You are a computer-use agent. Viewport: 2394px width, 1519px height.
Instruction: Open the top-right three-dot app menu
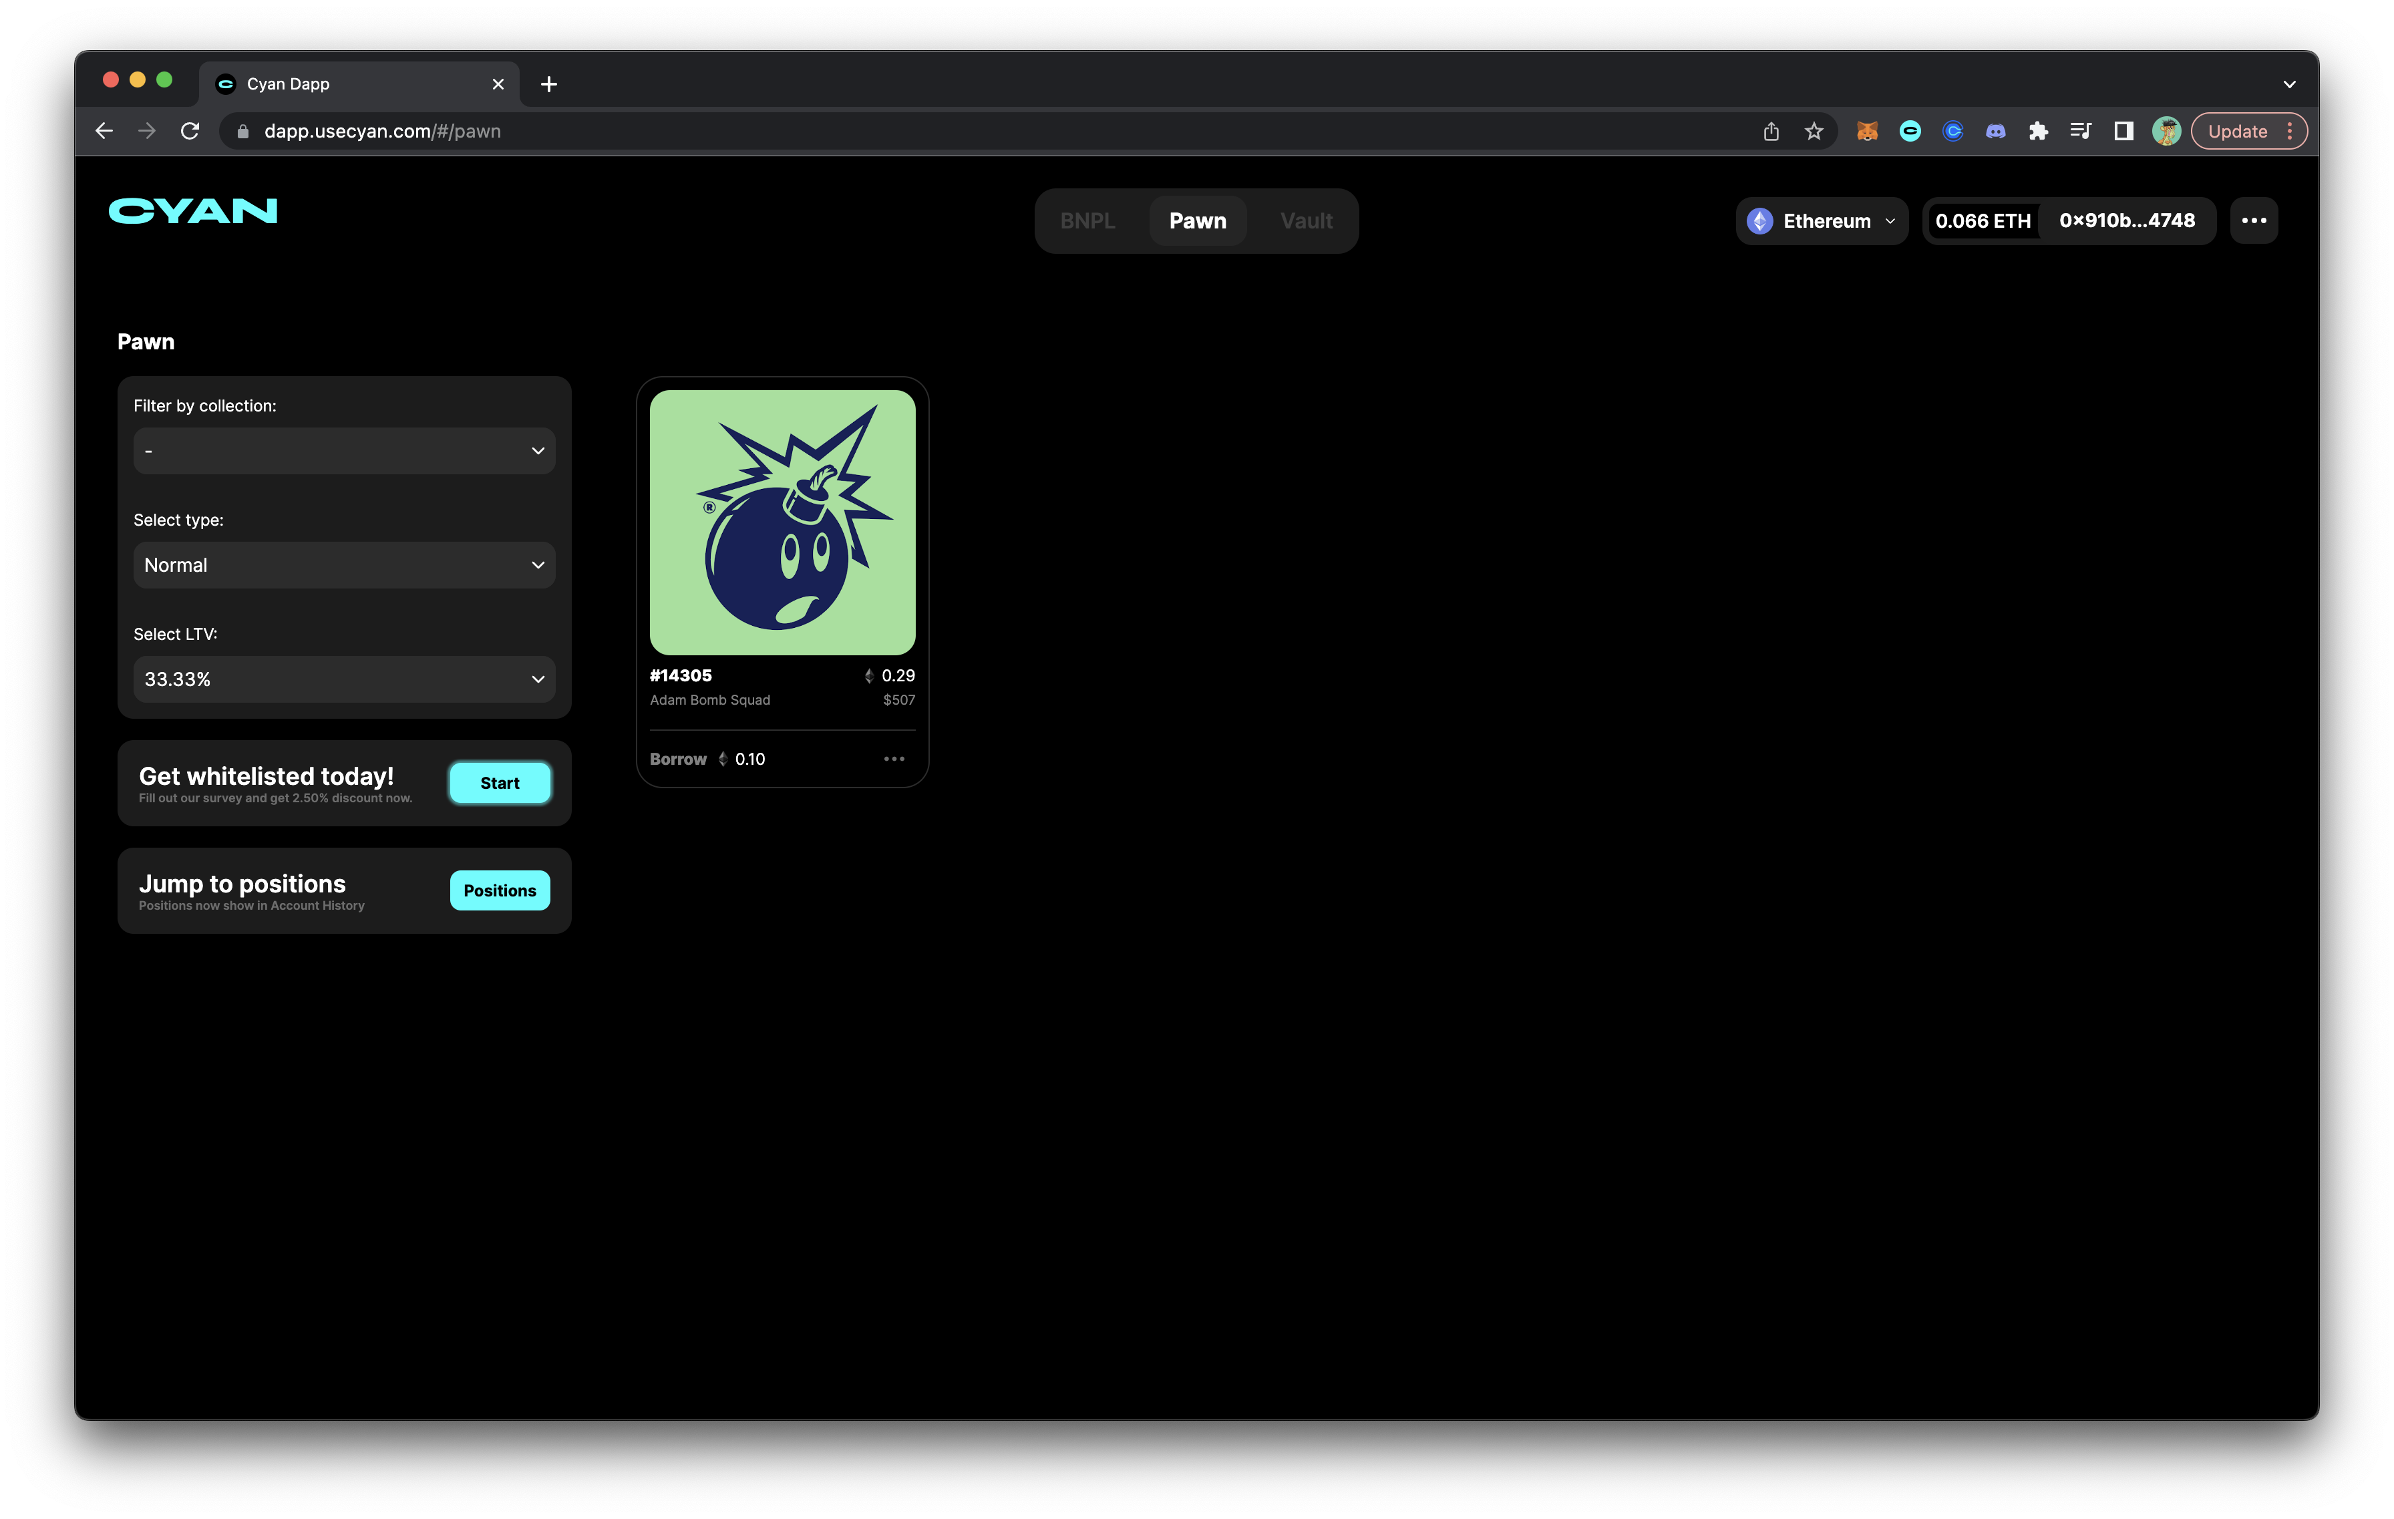pyautogui.click(x=2253, y=220)
